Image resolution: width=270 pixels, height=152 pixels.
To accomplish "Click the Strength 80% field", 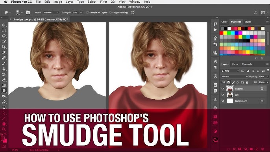I will [76, 13].
